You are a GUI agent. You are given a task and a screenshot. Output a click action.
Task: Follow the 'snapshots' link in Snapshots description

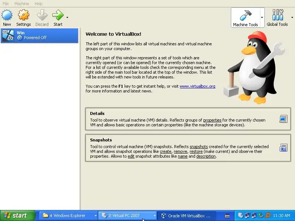click(199, 147)
